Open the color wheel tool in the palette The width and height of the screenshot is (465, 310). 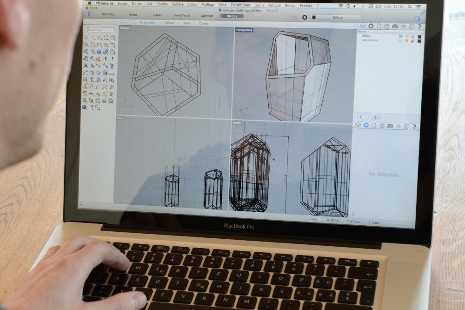pos(98,101)
